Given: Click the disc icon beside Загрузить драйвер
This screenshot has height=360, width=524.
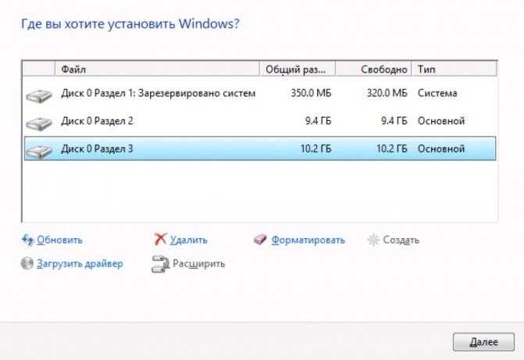Looking at the screenshot, I should point(27,263).
